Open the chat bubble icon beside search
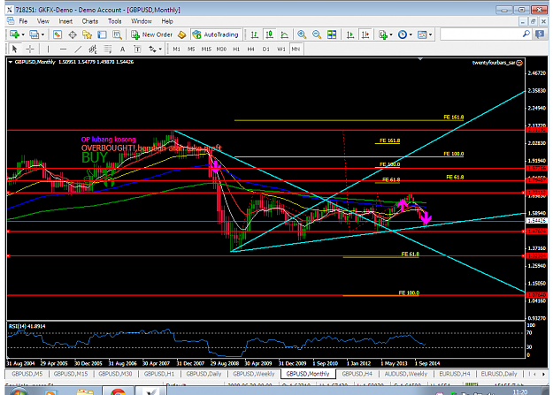This screenshot has width=553, height=395. point(540,34)
